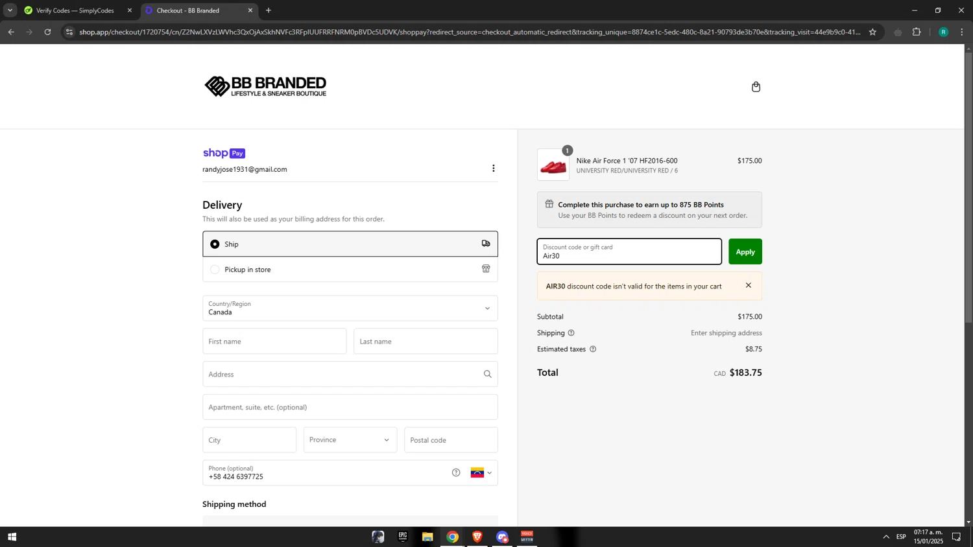Expand the Country/Region dropdown
Image resolution: width=973 pixels, height=547 pixels.
click(x=350, y=308)
